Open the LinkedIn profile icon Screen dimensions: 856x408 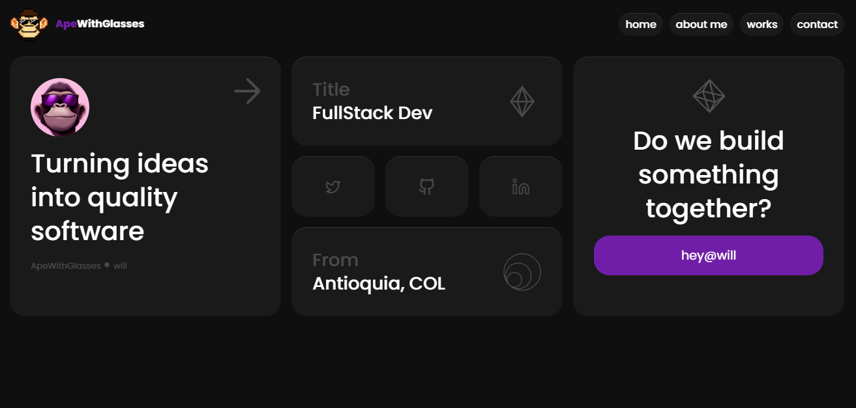coord(520,187)
